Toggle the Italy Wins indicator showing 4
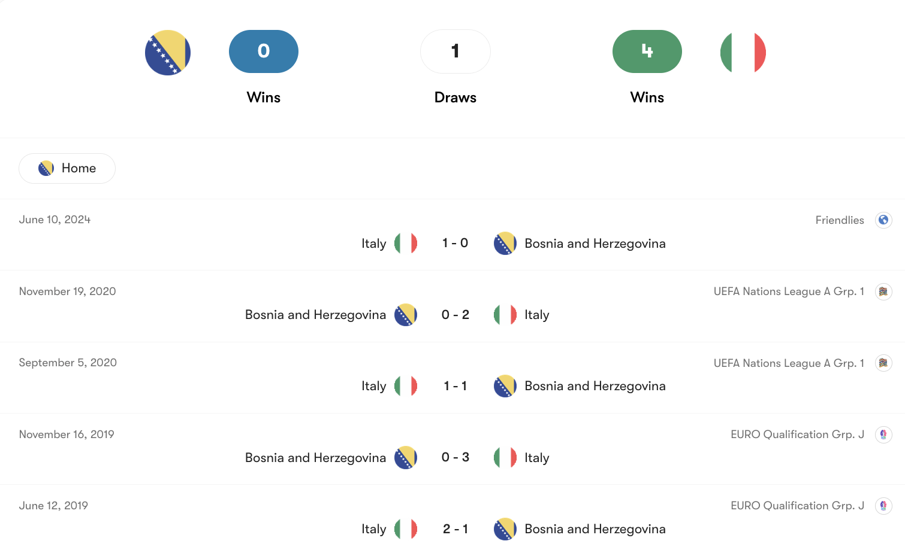905x553 pixels. click(647, 51)
